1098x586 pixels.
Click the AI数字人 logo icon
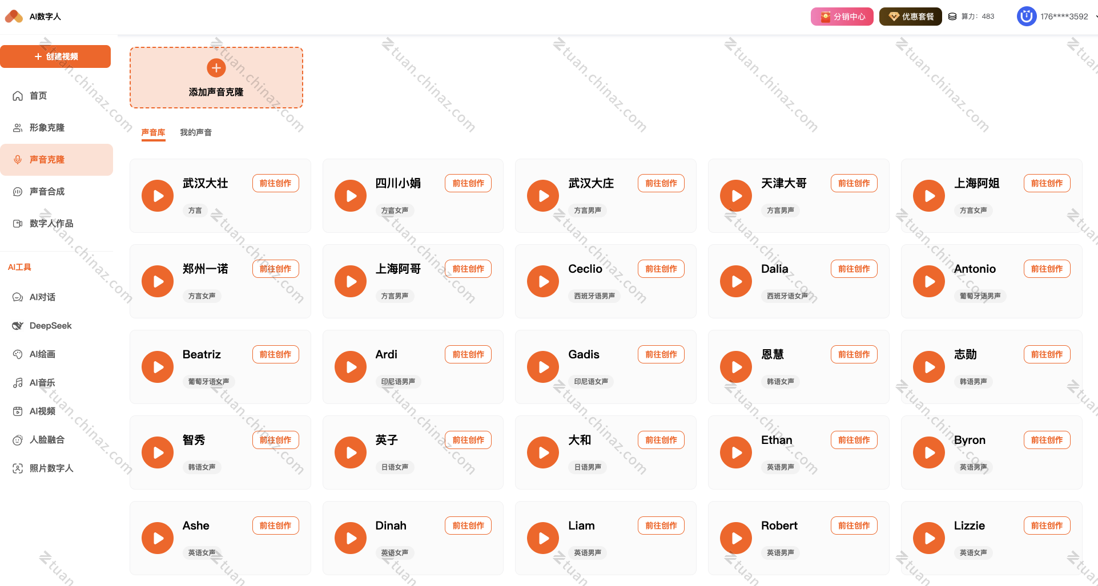coord(14,17)
